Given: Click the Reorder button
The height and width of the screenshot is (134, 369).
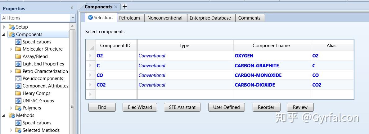Looking at the screenshot, I should pyautogui.click(x=266, y=107).
